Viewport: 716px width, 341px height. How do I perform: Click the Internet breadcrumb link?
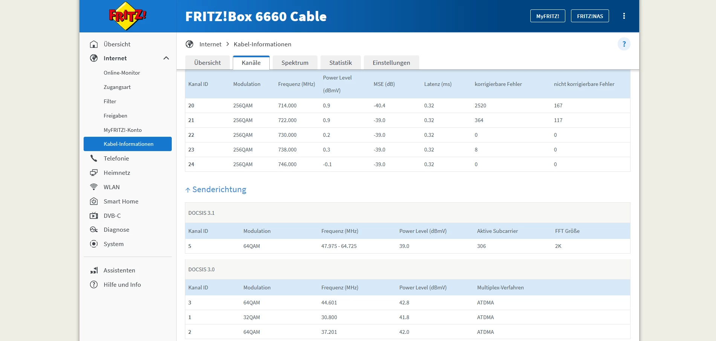(210, 44)
